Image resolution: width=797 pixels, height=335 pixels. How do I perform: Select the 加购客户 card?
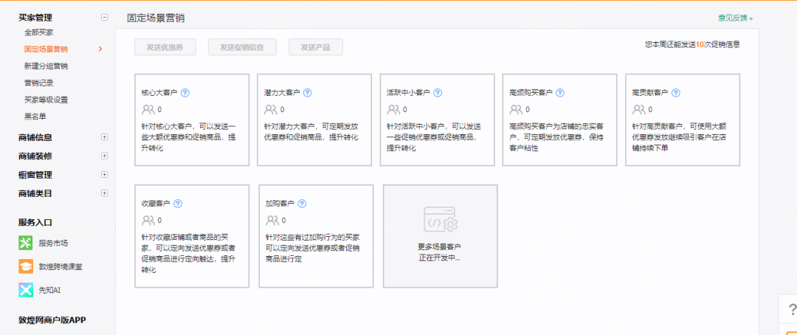click(x=316, y=236)
